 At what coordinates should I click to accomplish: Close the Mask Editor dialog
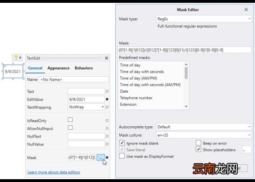[246, 10]
